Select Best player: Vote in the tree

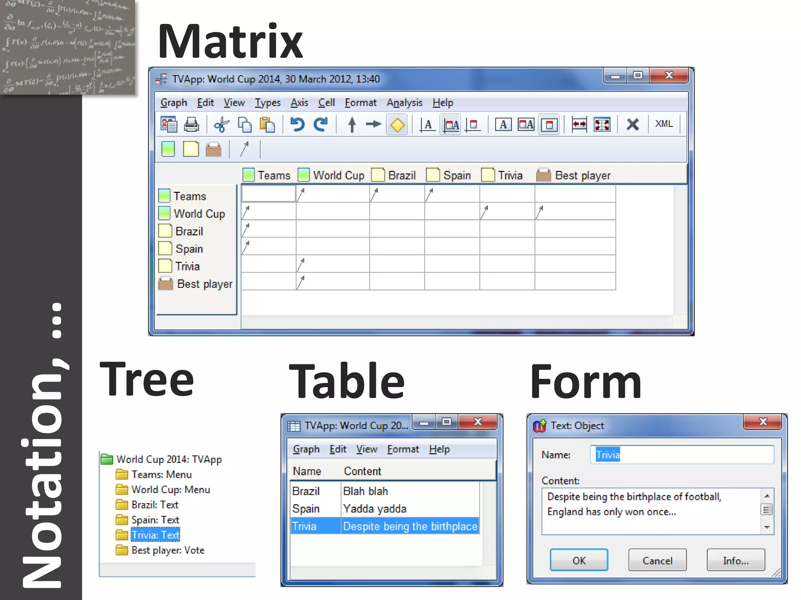160,550
